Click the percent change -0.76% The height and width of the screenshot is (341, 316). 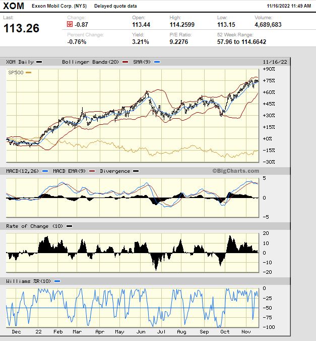click(77, 42)
